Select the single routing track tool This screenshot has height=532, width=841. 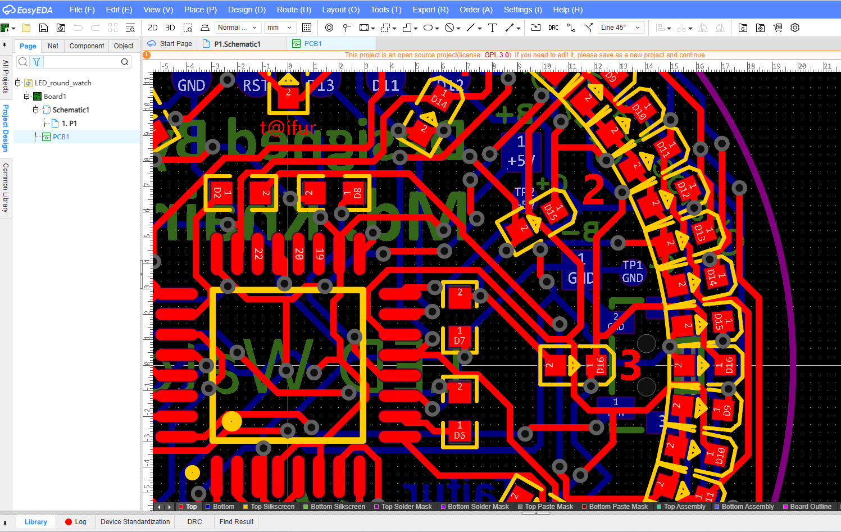pos(571,28)
